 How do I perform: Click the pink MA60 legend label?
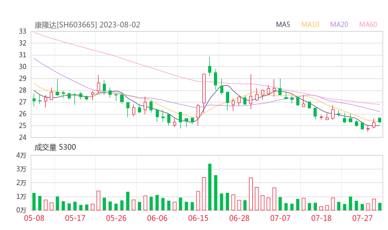tap(369, 25)
